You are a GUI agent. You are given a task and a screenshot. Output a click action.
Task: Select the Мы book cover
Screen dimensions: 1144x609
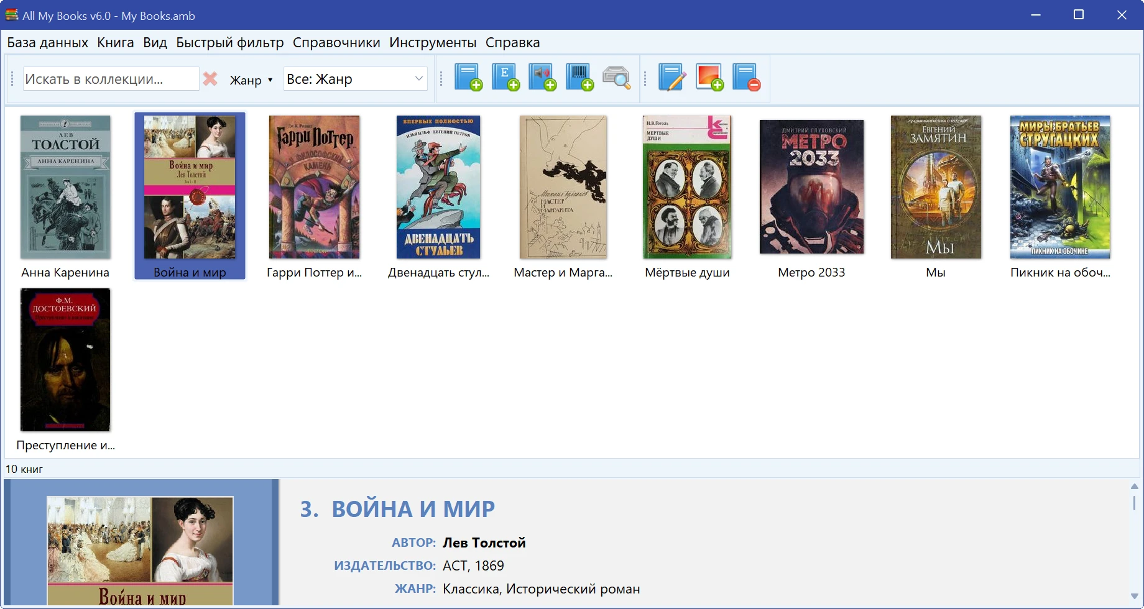tap(936, 187)
